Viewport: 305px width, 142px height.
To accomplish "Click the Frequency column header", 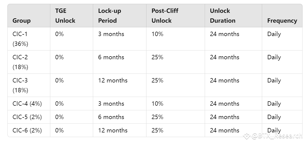I will pos(282,21).
